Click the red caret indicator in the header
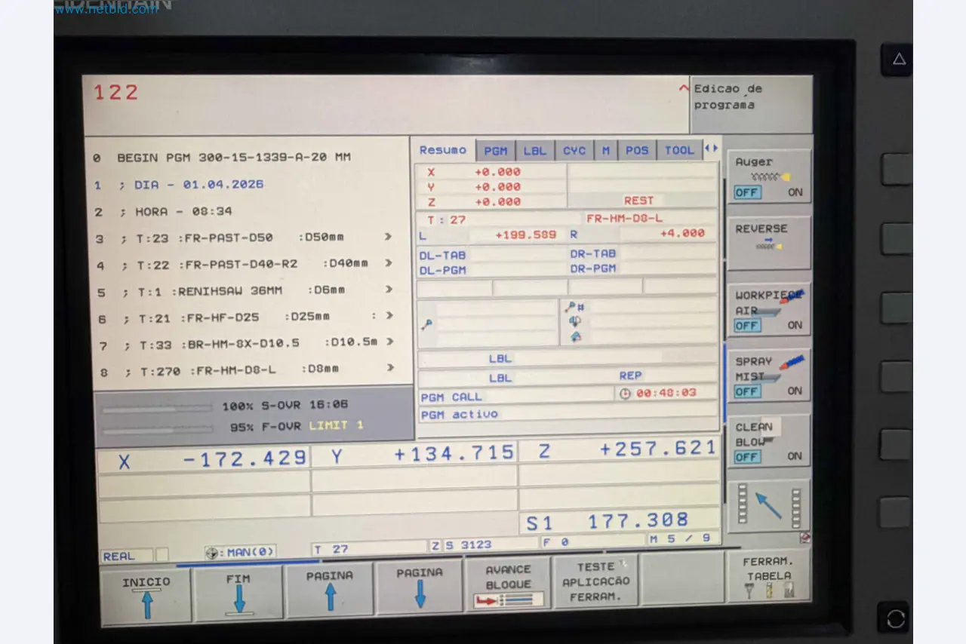 pyautogui.click(x=684, y=88)
